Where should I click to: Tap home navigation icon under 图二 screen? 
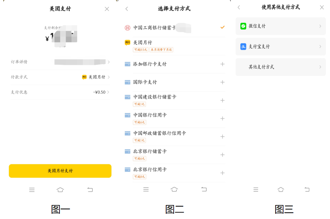coord(174,189)
